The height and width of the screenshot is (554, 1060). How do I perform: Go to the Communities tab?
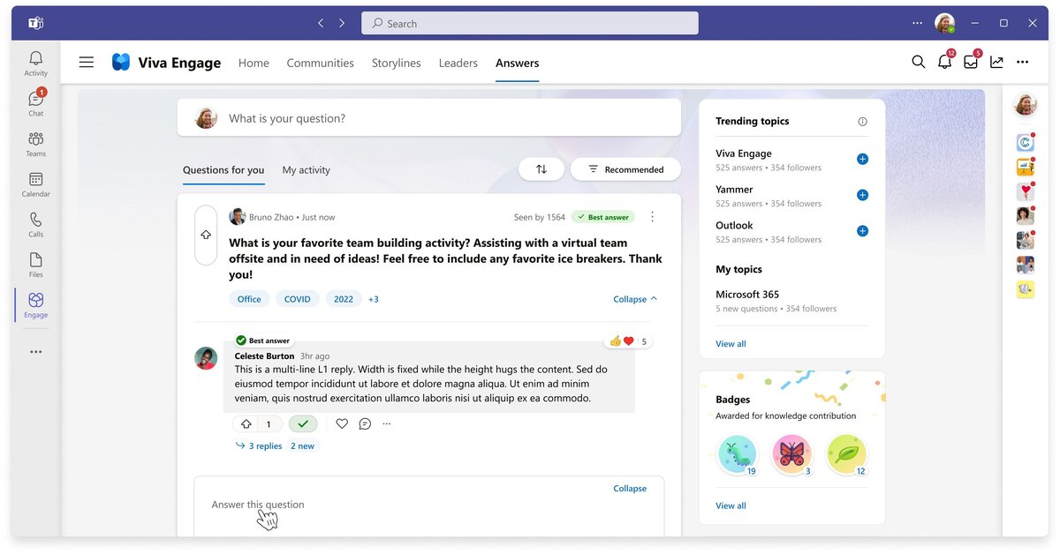(x=320, y=63)
